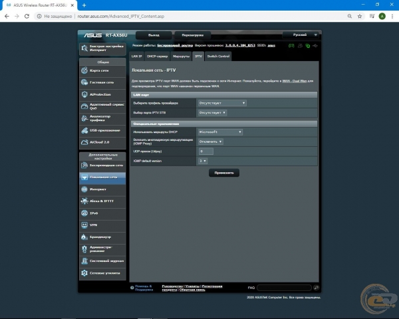Open the language dropdown showing Русский
Viewport: 399px width, 319px height.
pos(301,35)
